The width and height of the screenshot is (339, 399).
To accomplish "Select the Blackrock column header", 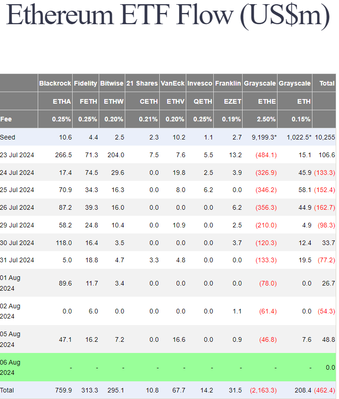I will tap(55, 83).
